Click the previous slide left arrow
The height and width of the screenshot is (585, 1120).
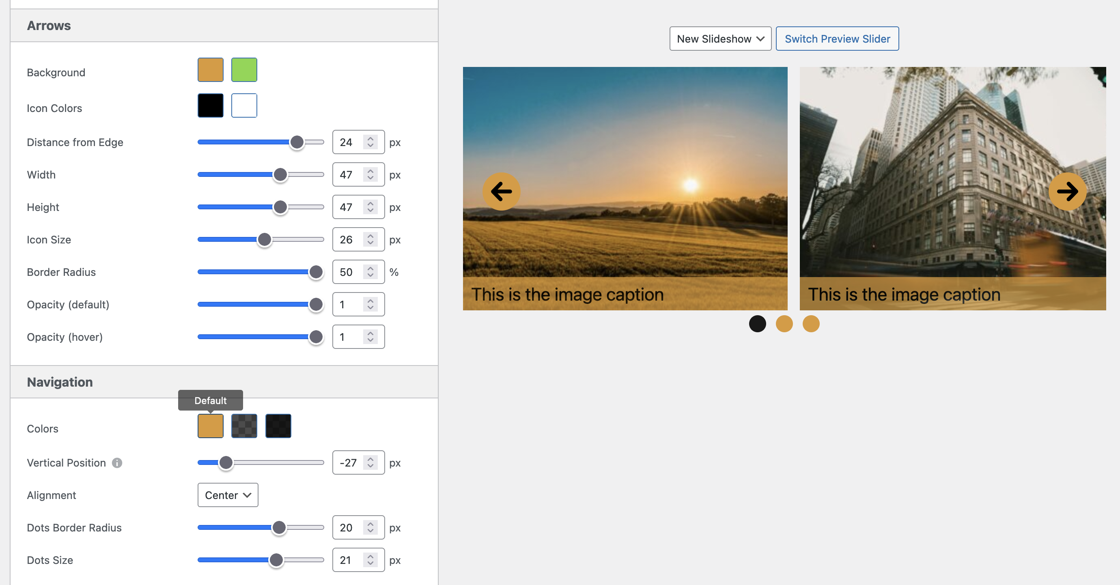(501, 191)
